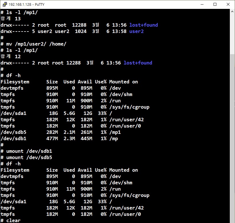235x223 pixels.
Task: Click the blue "user2" directory name
Action: [x=136, y=31]
